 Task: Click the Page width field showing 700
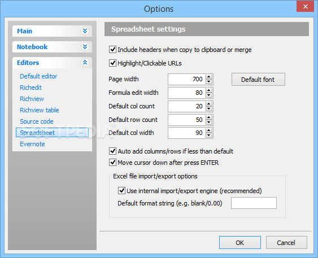click(187, 79)
